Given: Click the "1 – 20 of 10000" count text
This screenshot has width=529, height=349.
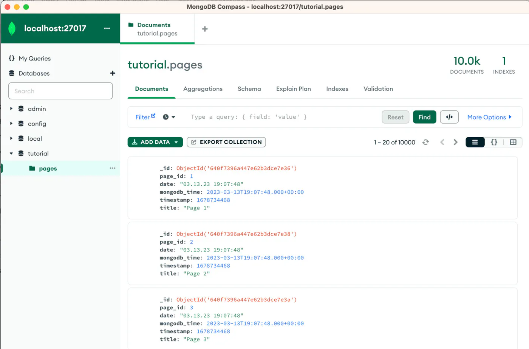Looking at the screenshot, I should [x=394, y=142].
